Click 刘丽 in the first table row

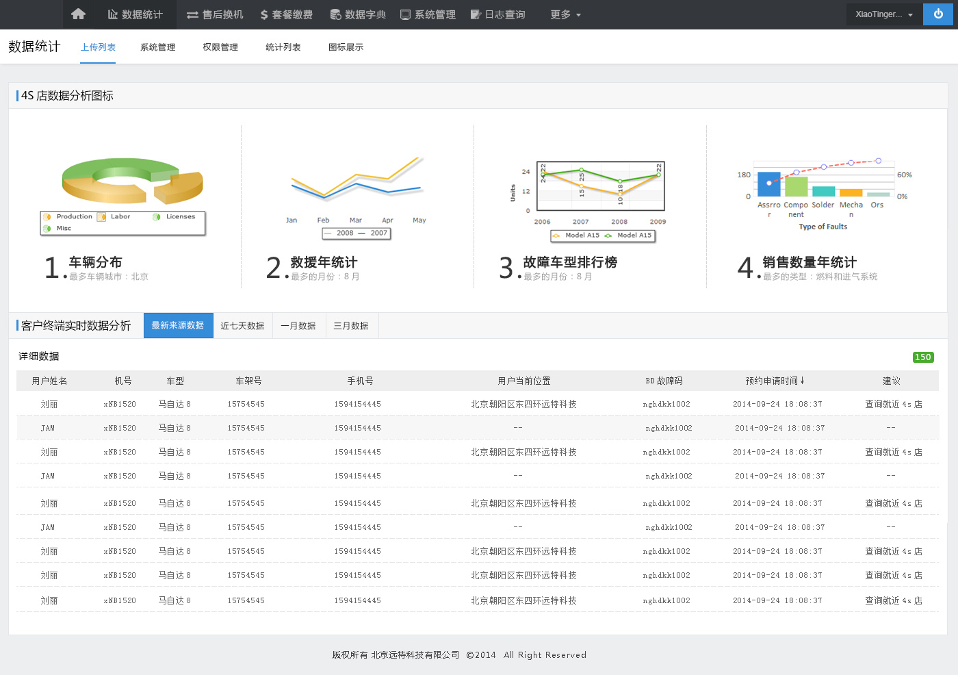click(x=49, y=404)
